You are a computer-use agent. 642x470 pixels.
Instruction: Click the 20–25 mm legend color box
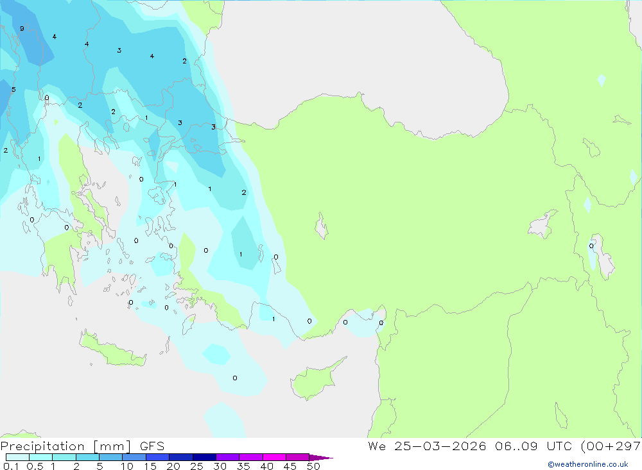[180, 457]
